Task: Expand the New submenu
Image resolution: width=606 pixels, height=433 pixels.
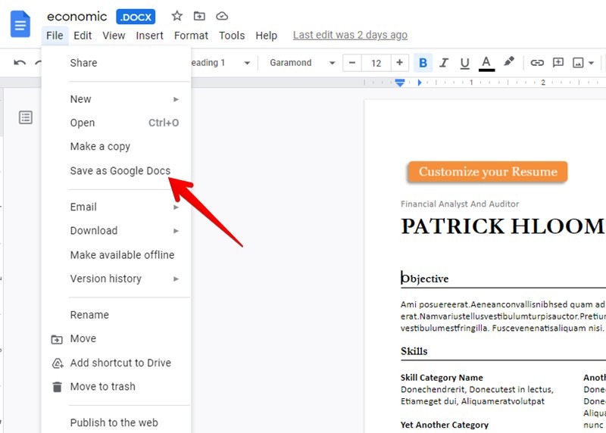Action: click(x=116, y=99)
